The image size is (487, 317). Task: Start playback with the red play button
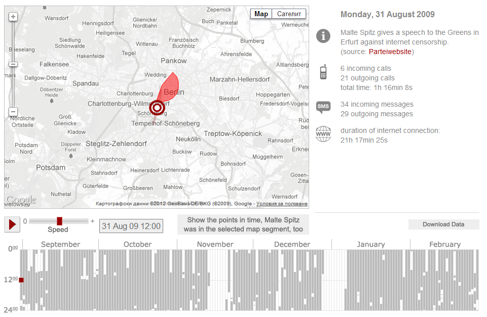tap(12, 224)
